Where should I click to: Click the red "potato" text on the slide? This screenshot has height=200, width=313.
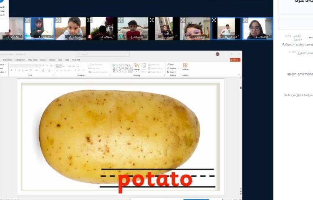click(155, 181)
